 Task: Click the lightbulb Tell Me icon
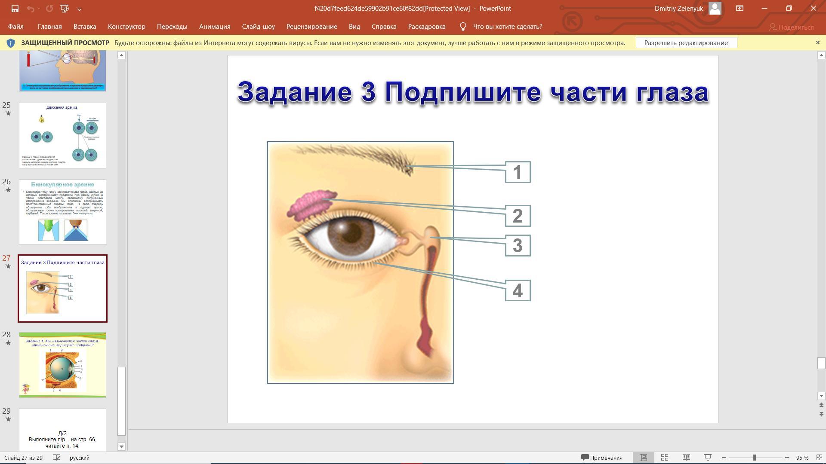(463, 27)
